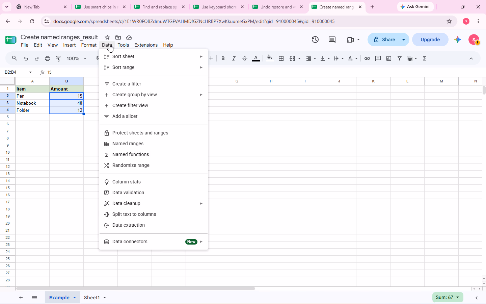Open the fill color bucket
The height and width of the screenshot is (304, 486).
[x=269, y=58]
